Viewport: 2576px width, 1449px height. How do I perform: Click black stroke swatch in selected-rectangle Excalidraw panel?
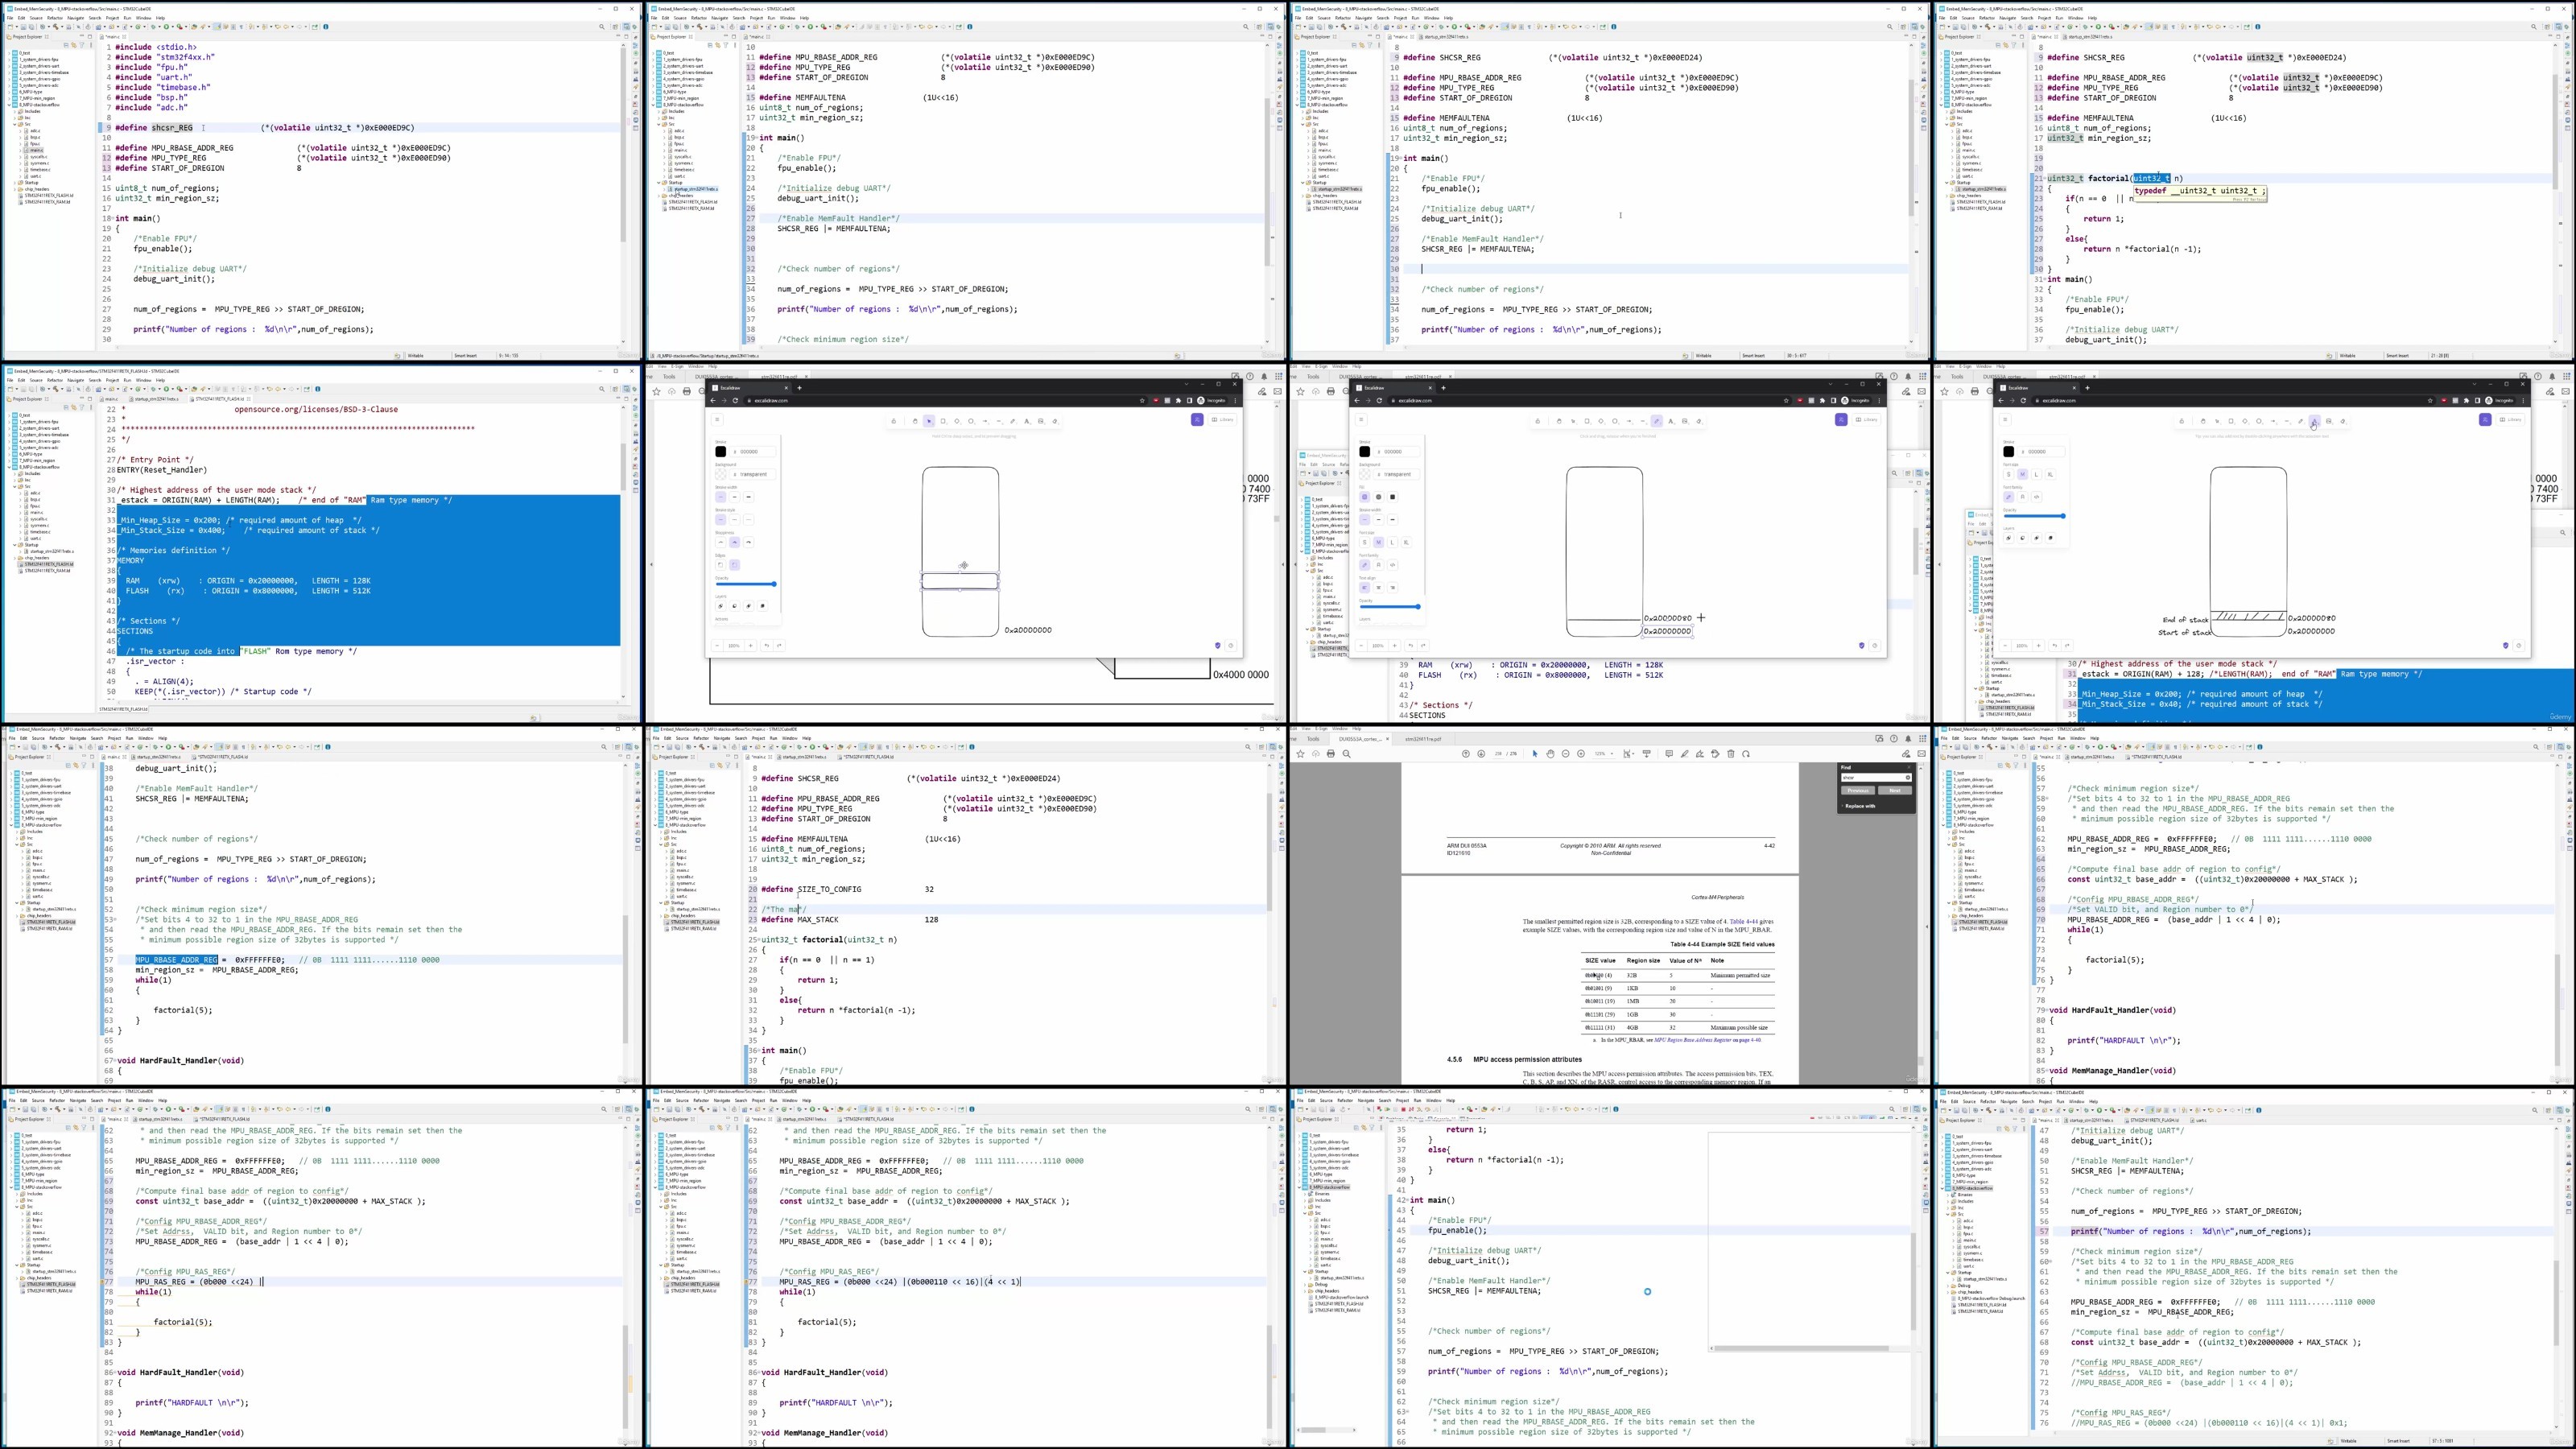coord(721,452)
